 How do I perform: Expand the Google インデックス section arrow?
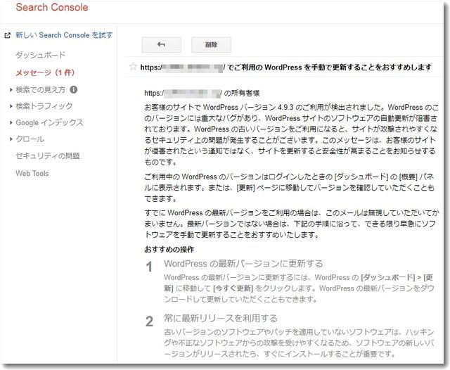[11, 122]
